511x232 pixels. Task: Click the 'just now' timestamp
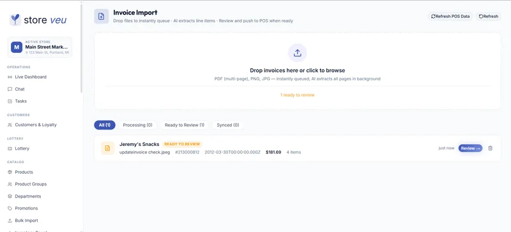(x=446, y=148)
